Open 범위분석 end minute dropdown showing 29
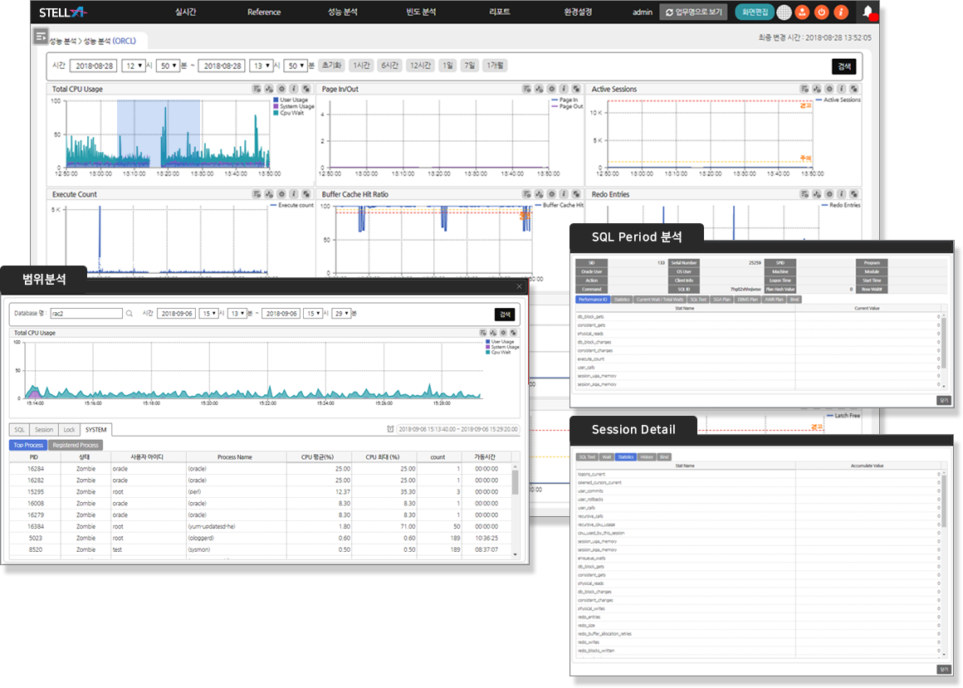This screenshot has height=688, width=963. click(341, 314)
